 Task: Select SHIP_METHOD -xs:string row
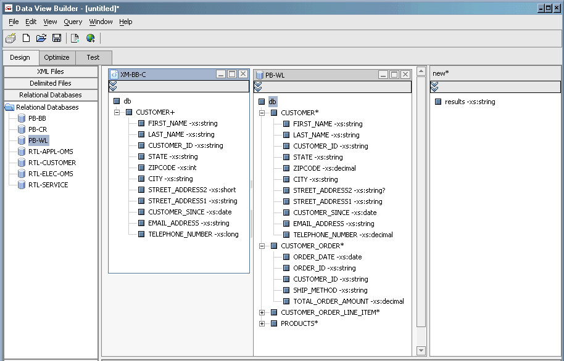pyautogui.click(x=330, y=290)
